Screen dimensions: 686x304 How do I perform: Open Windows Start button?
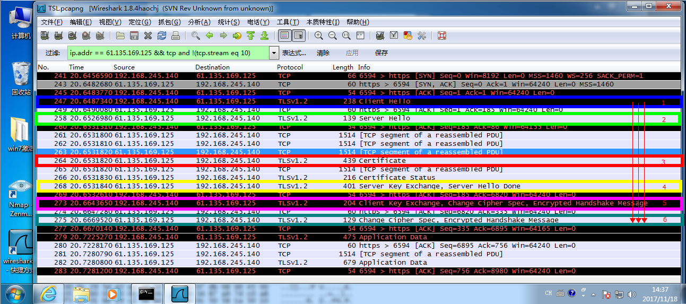[x=15, y=293]
